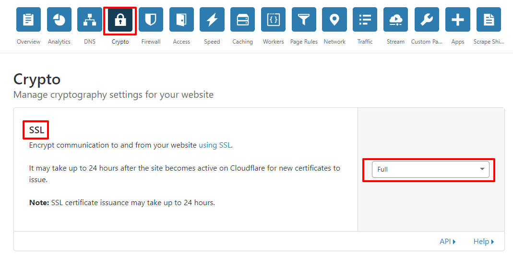Open the Access door icon
Screen dimensions: 513x255
[181, 19]
